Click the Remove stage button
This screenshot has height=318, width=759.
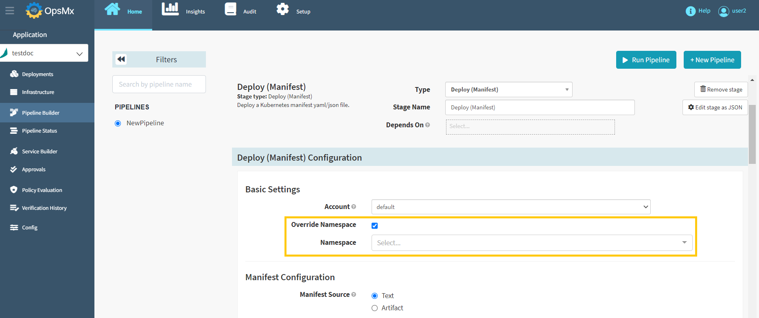coord(721,89)
